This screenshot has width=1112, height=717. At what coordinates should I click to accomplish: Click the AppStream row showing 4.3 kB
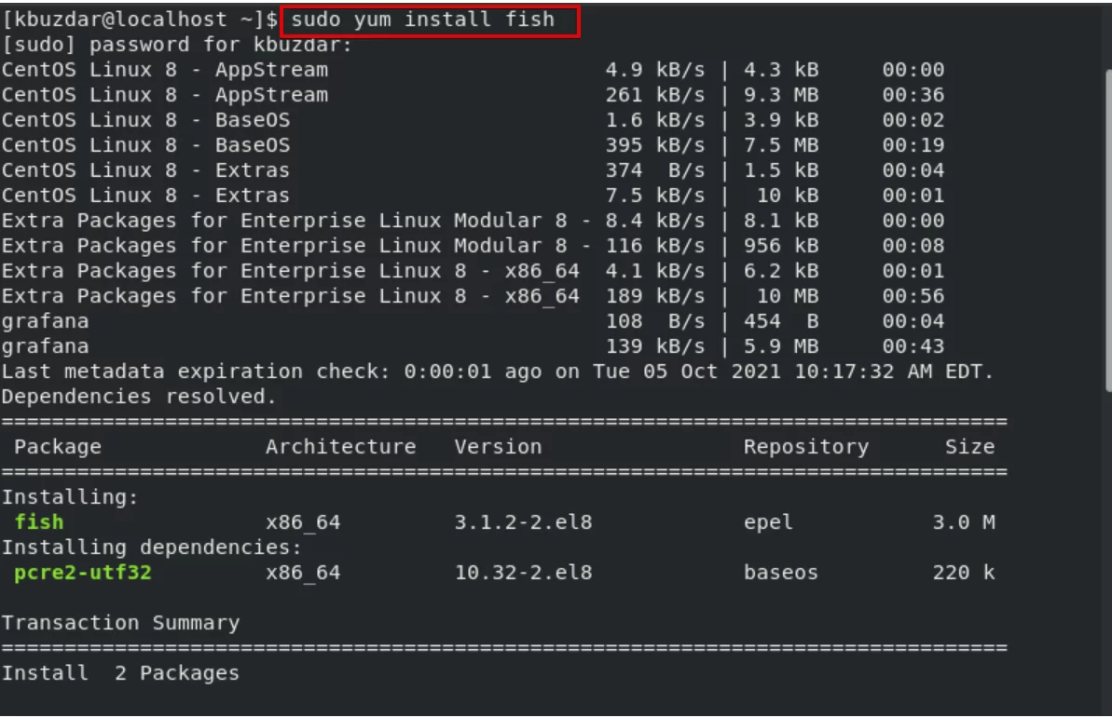[473, 70]
